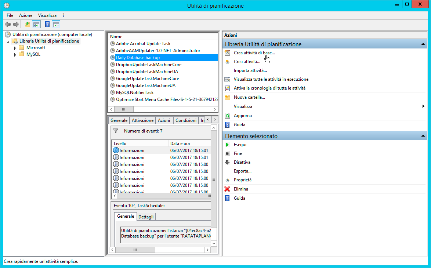Switch to the Azioni tab

(164, 120)
